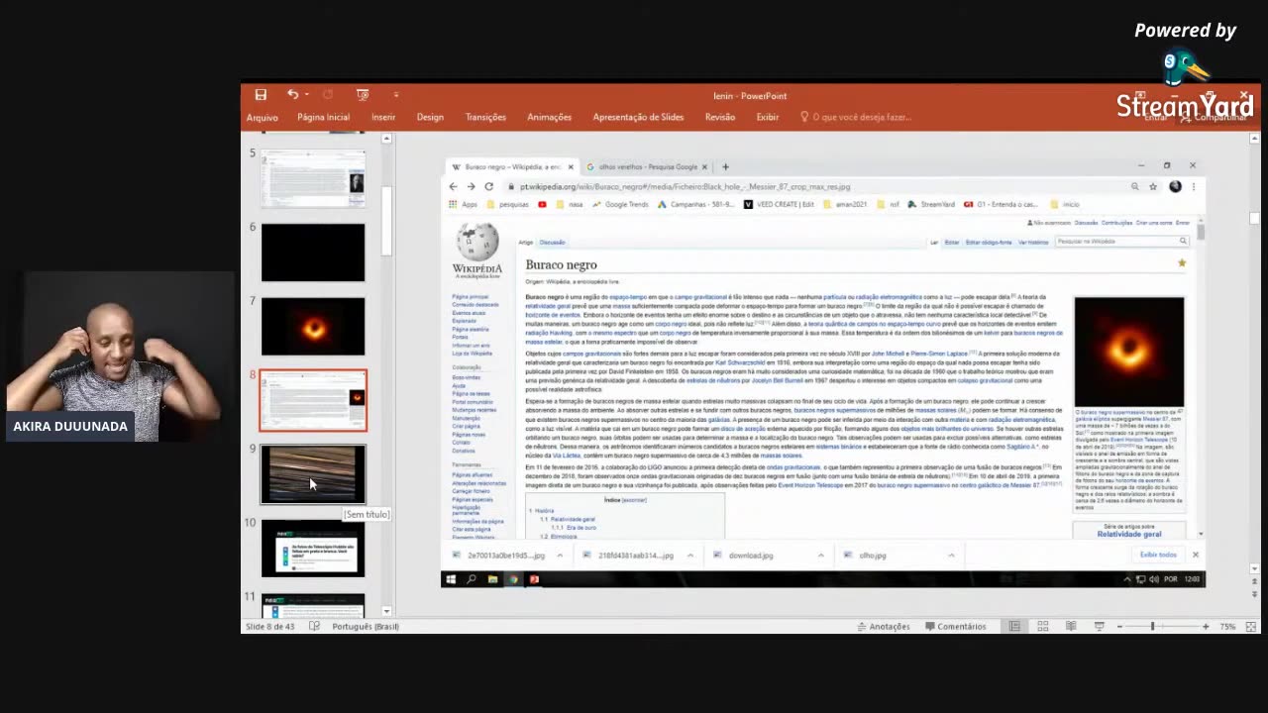
Task: Click the Save icon in PowerPoint toolbar
Action: pyautogui.click(x=261, y=95)
